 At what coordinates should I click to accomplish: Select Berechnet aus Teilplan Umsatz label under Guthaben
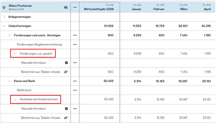(x=41, y=118)
